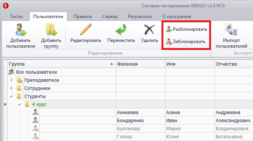Viewport: 253px width, 141px height.
Task: Click the blocked user icon for Глазко
Action: (x=35, y=136)
